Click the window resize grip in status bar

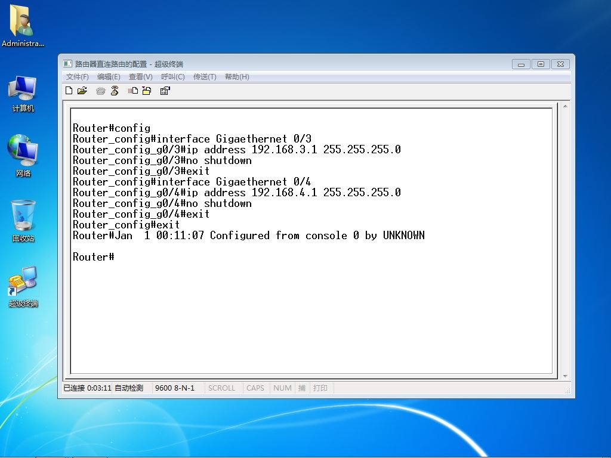click(568, 390)
